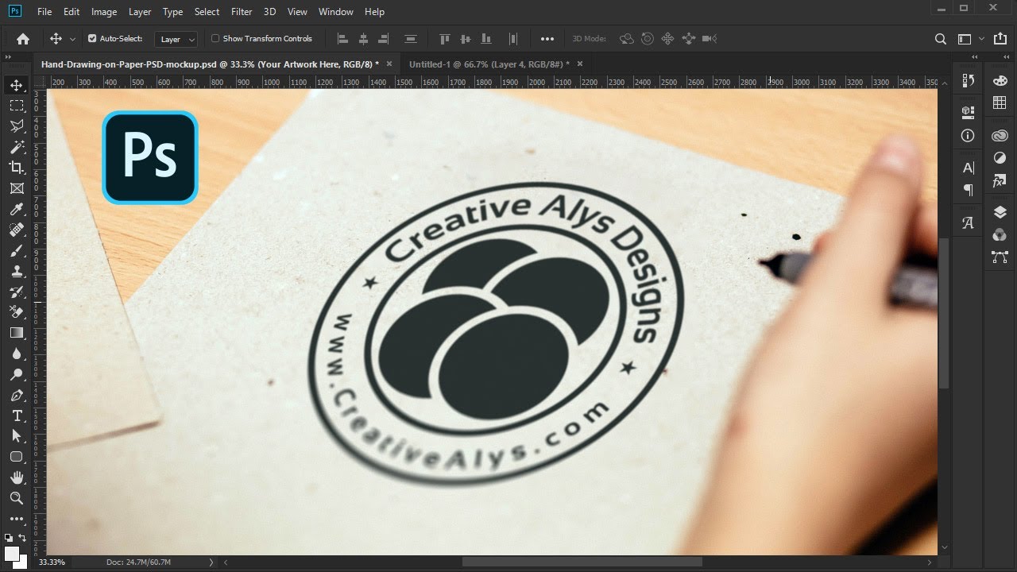Open the Color panel palette icon
The height and width of the screenshot is (572, 1017).
point(1000,80)
